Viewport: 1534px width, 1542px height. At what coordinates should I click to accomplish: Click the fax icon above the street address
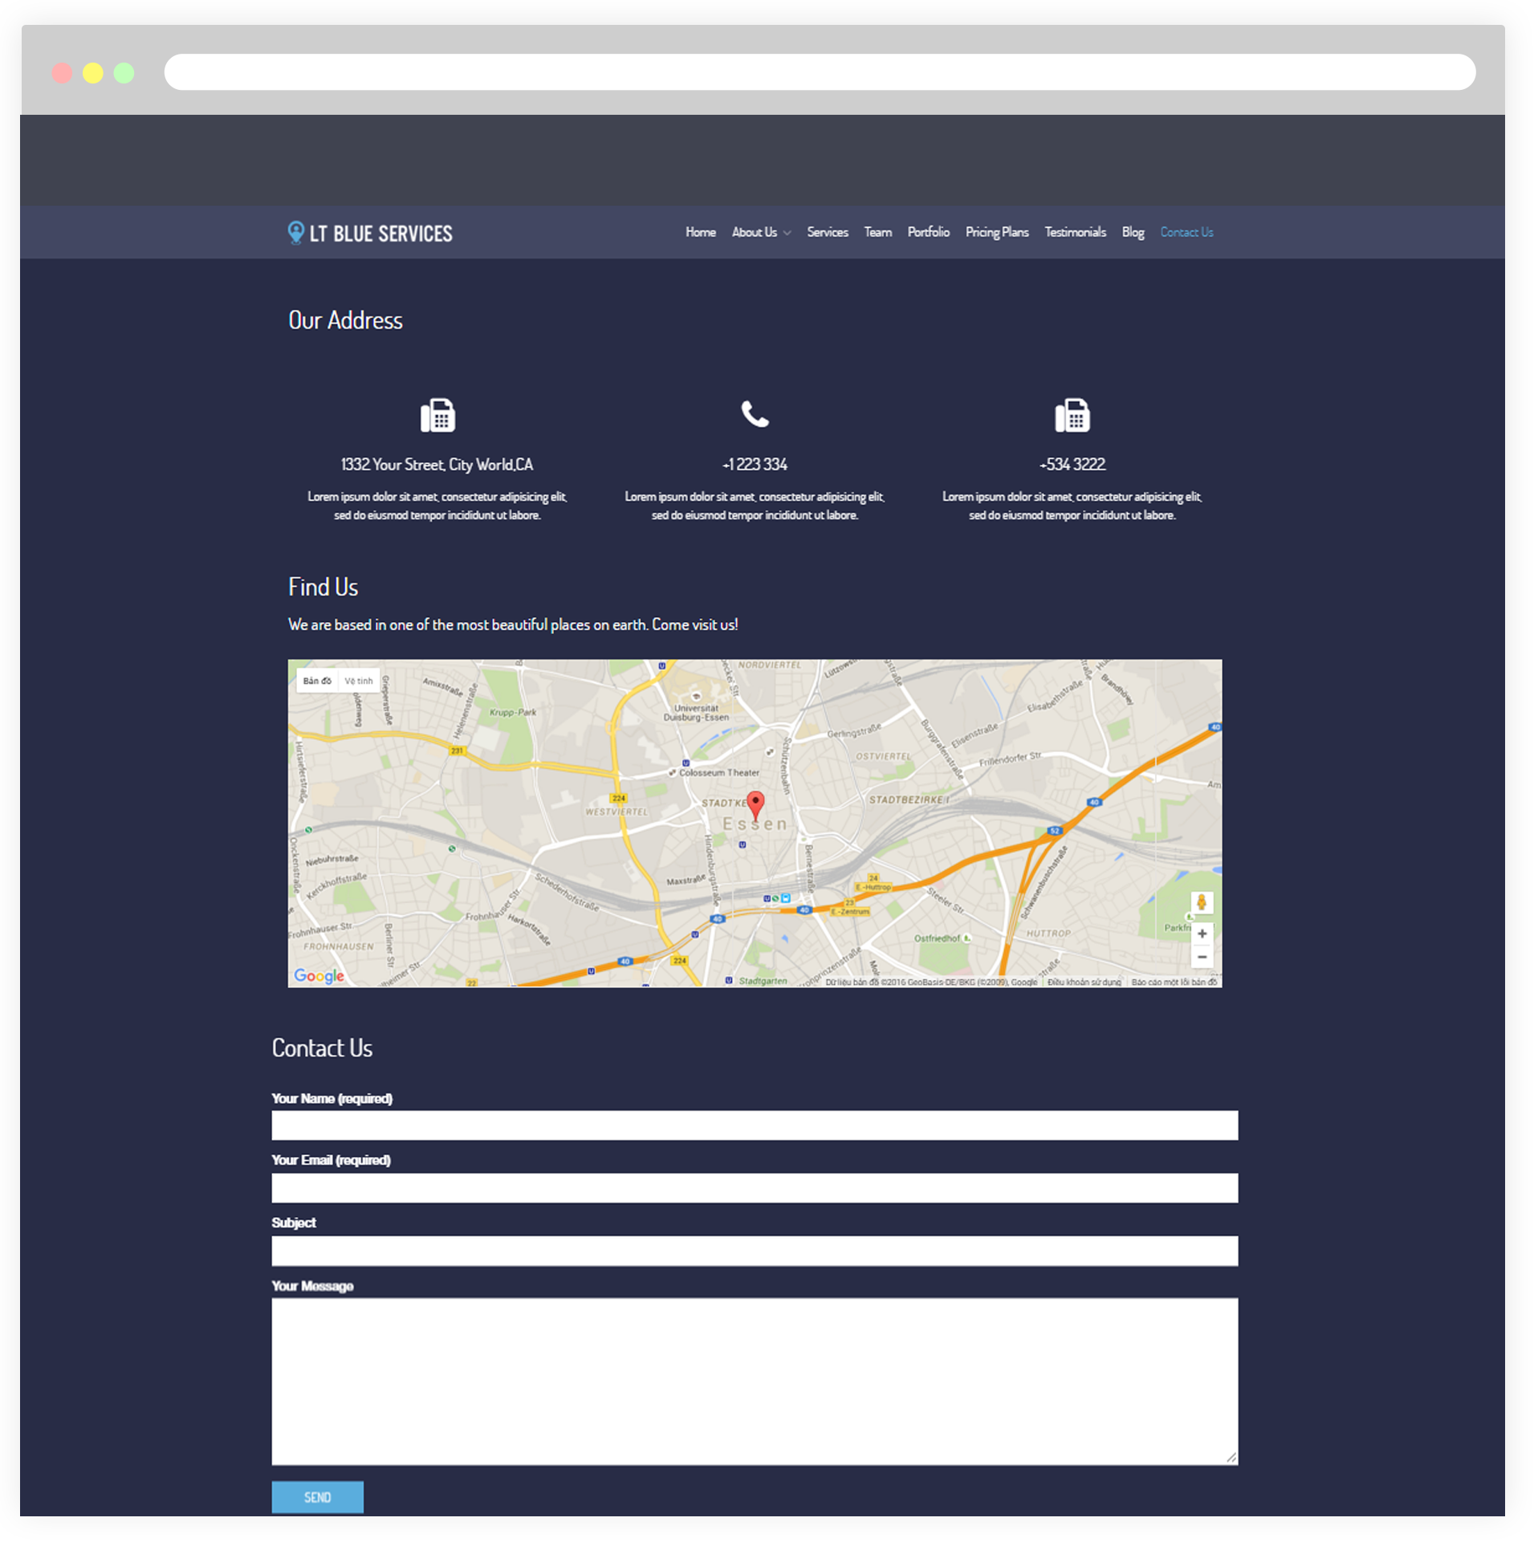tap(437, 415)
